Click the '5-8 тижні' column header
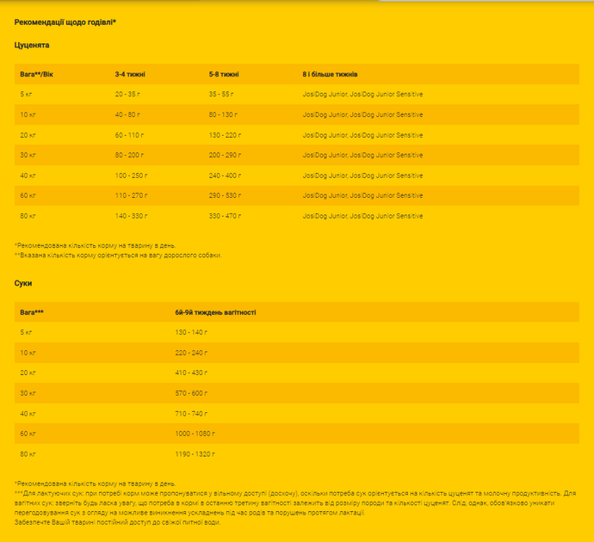Image resolution: width=594 pixels, height=542 pixels. tap(224, 74)
